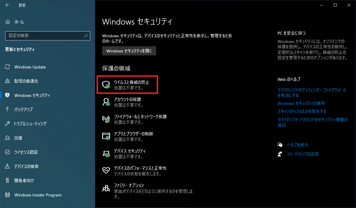Click the magnifier icon in search box
This screenshot has width=356, height=208.
86,36
